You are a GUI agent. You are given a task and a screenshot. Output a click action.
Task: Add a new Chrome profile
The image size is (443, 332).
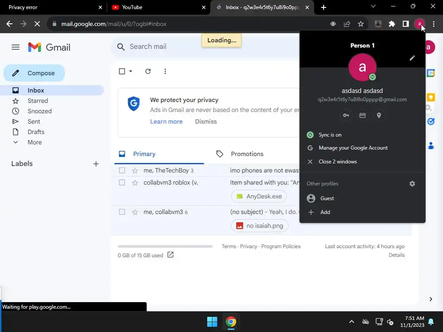363,212
